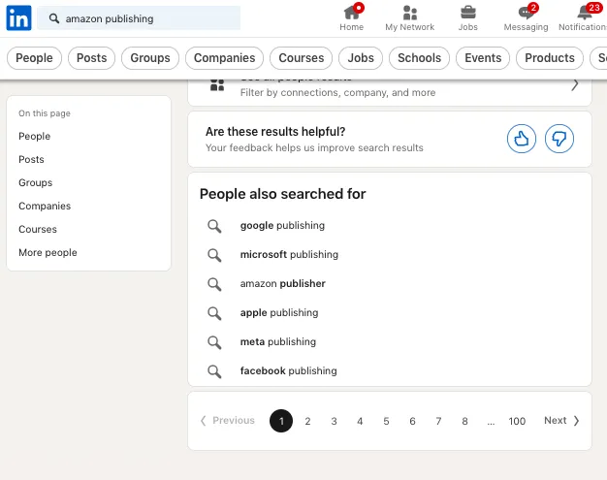
Task: Go to results page 2
Action: coord(307,421)
